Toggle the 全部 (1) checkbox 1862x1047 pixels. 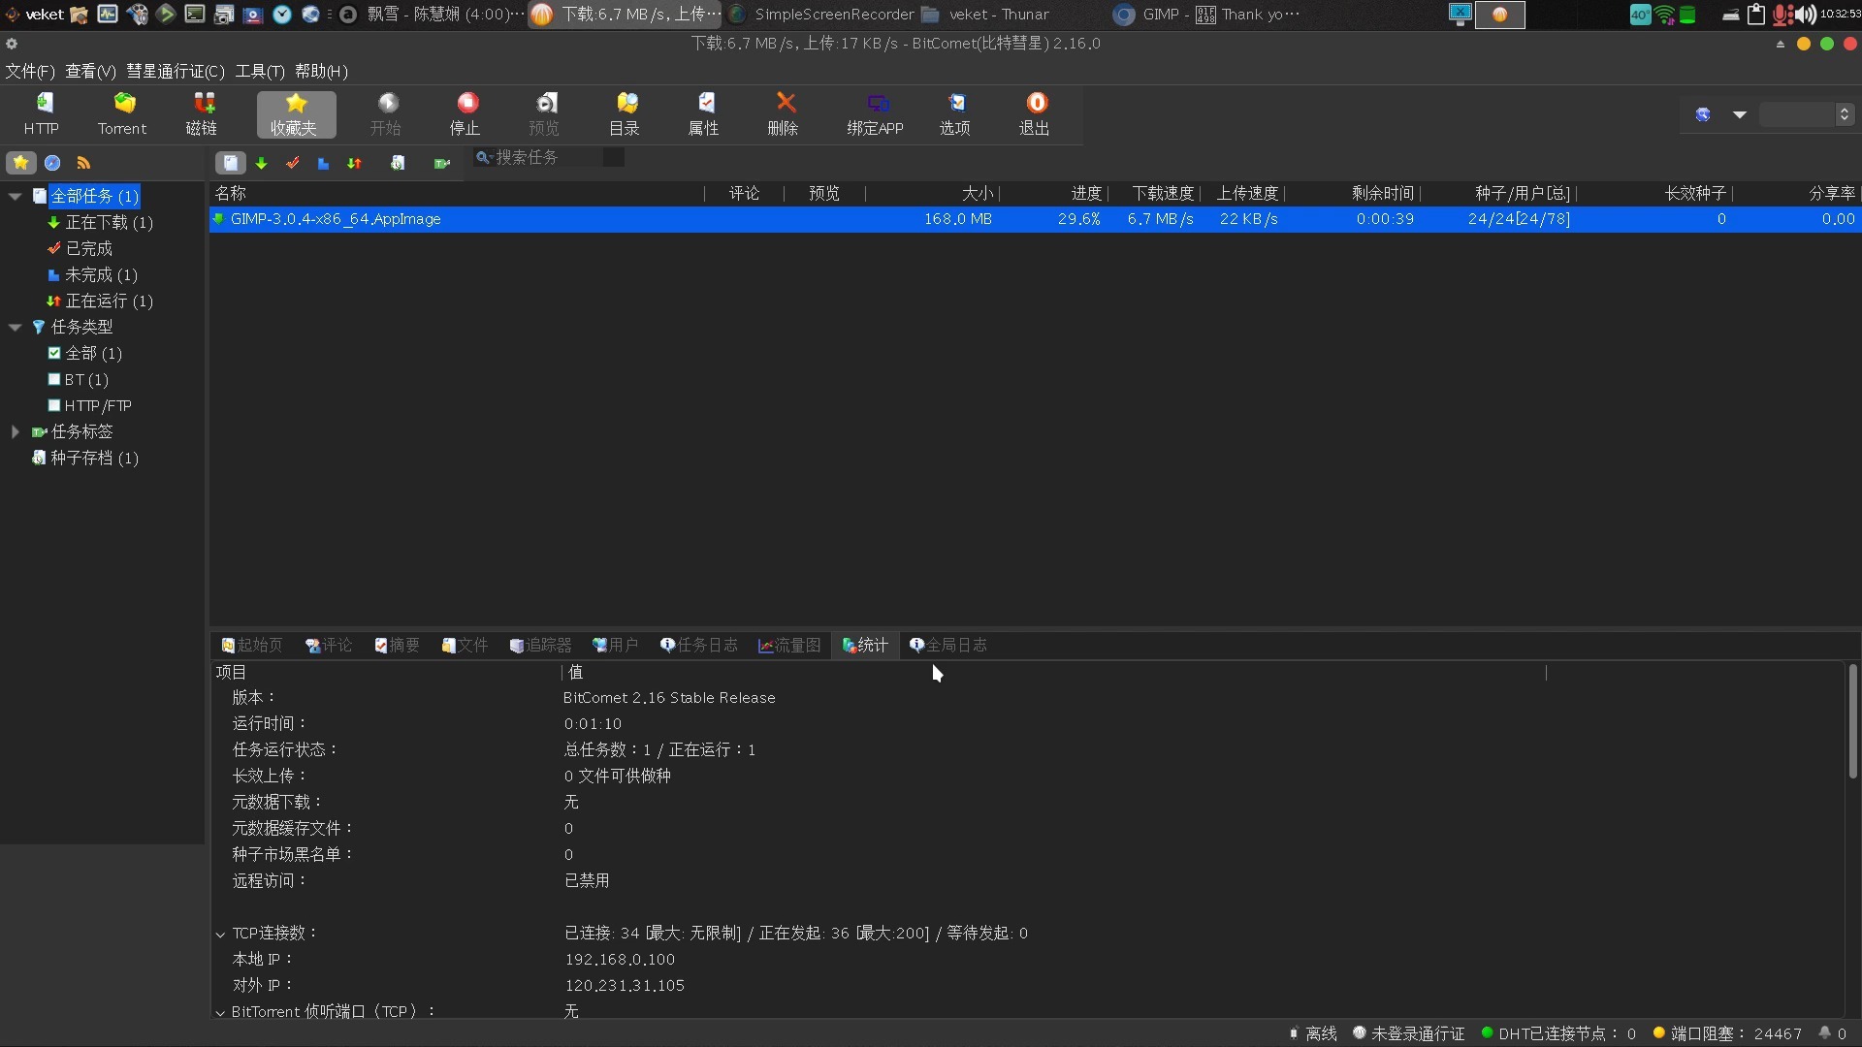(54, 353)
